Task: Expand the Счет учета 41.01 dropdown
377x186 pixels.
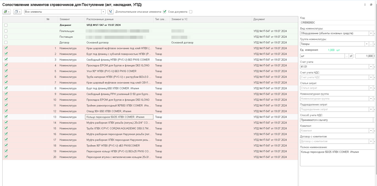Action: (371, 66)
